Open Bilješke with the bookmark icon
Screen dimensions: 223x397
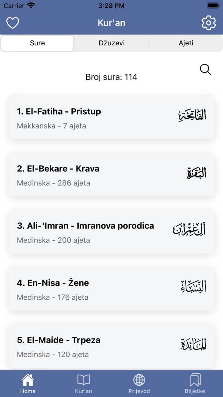tap(195, 382)
